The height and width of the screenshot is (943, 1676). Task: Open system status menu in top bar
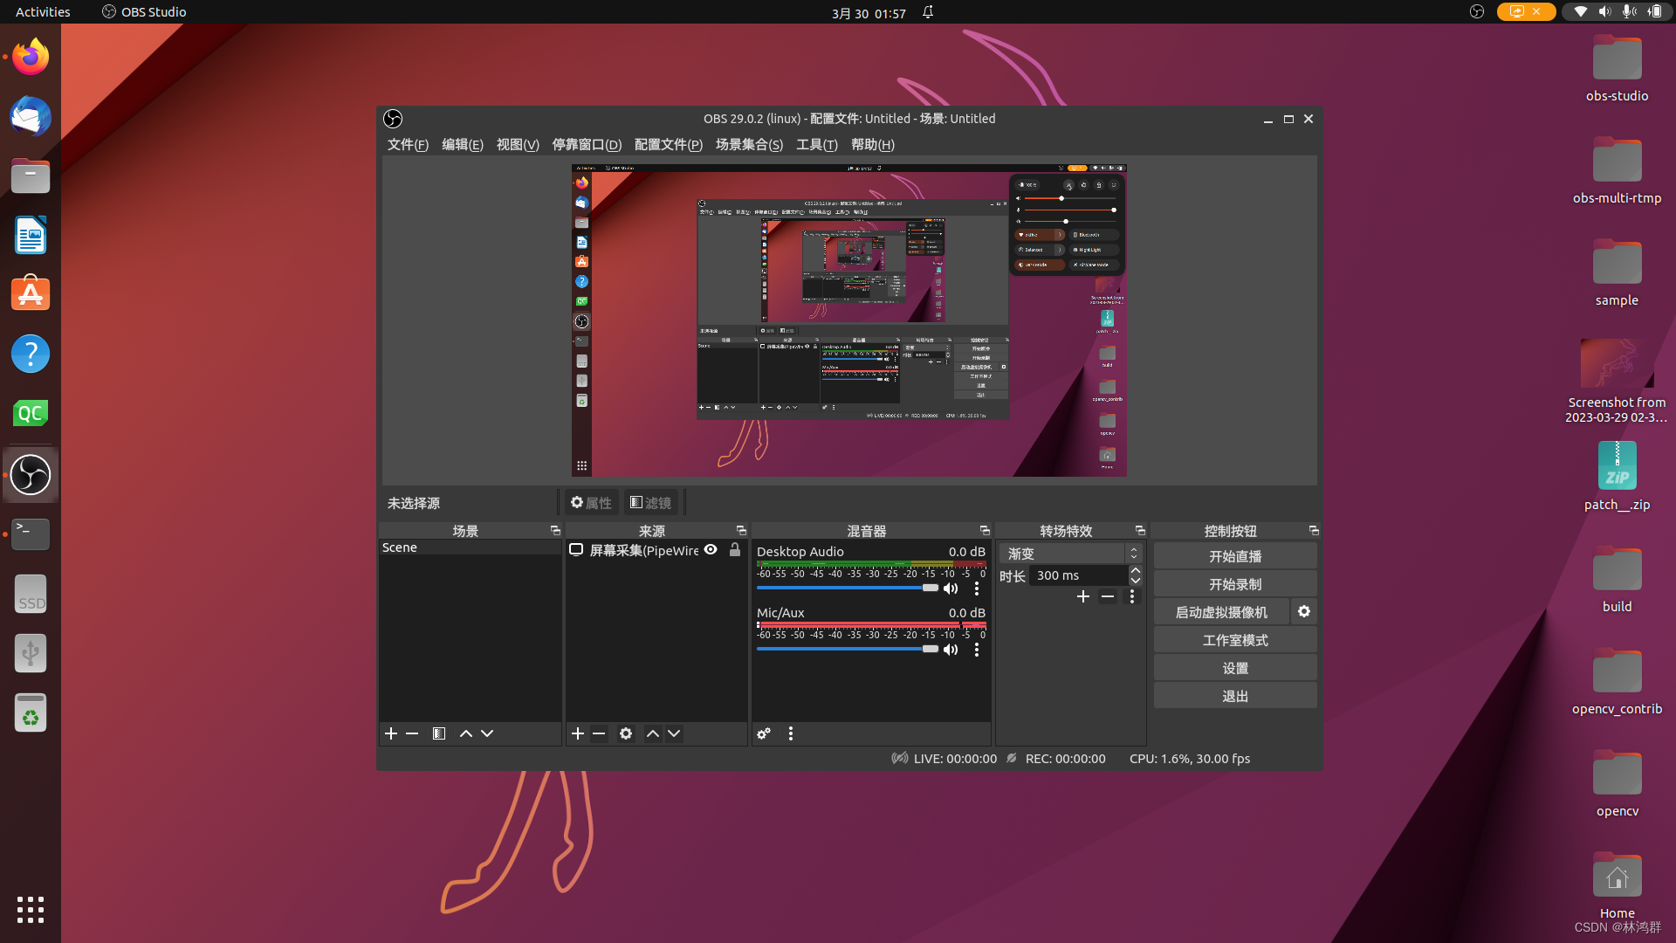1618,11
